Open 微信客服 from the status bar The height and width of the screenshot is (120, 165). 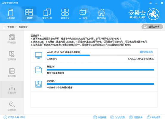(x=100, y=117)
